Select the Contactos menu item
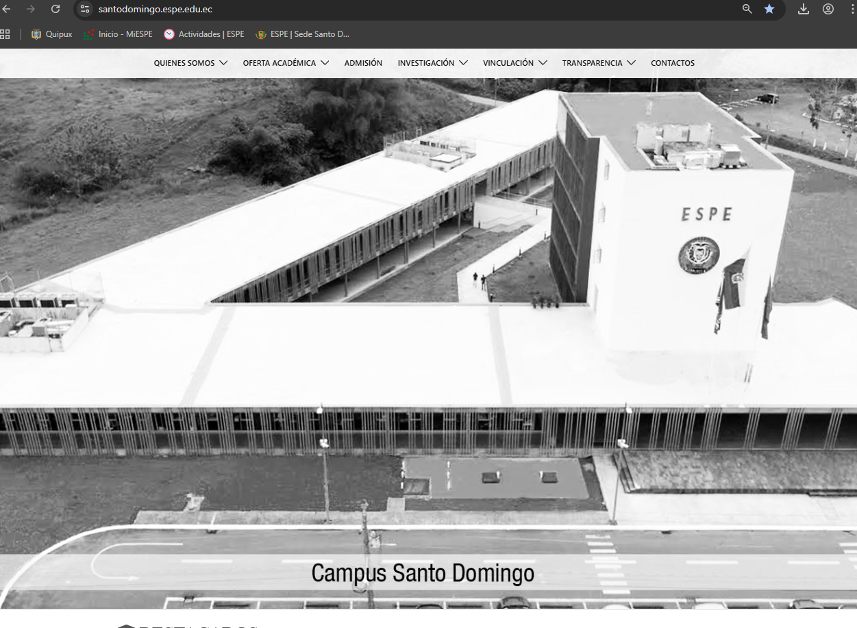This screenshot has height=628, width=857. [x=672, y=63]
